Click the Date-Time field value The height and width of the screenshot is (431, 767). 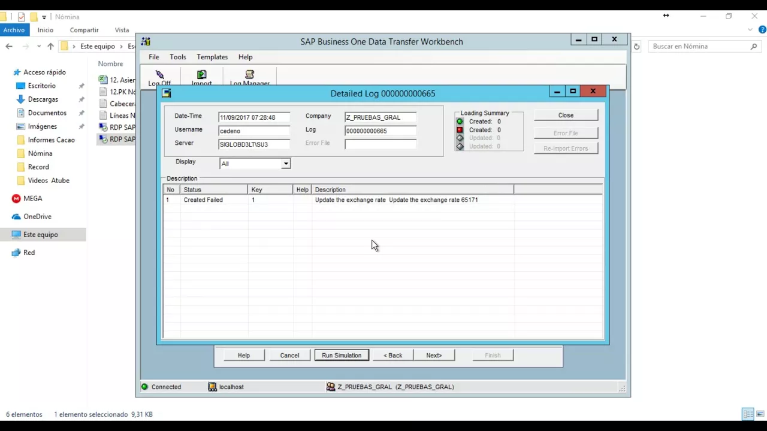point(254,117)
